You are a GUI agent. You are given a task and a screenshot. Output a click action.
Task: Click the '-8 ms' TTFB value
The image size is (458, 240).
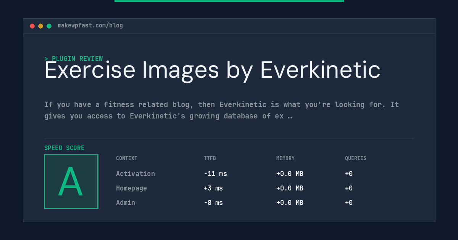coord(213,203)
